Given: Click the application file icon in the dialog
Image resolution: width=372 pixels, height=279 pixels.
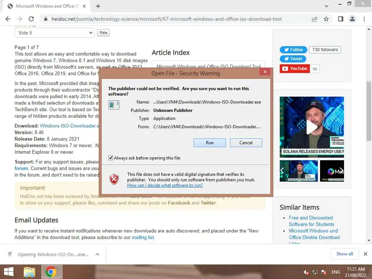Looking at the screenshot, I should [x=114, y=105].
